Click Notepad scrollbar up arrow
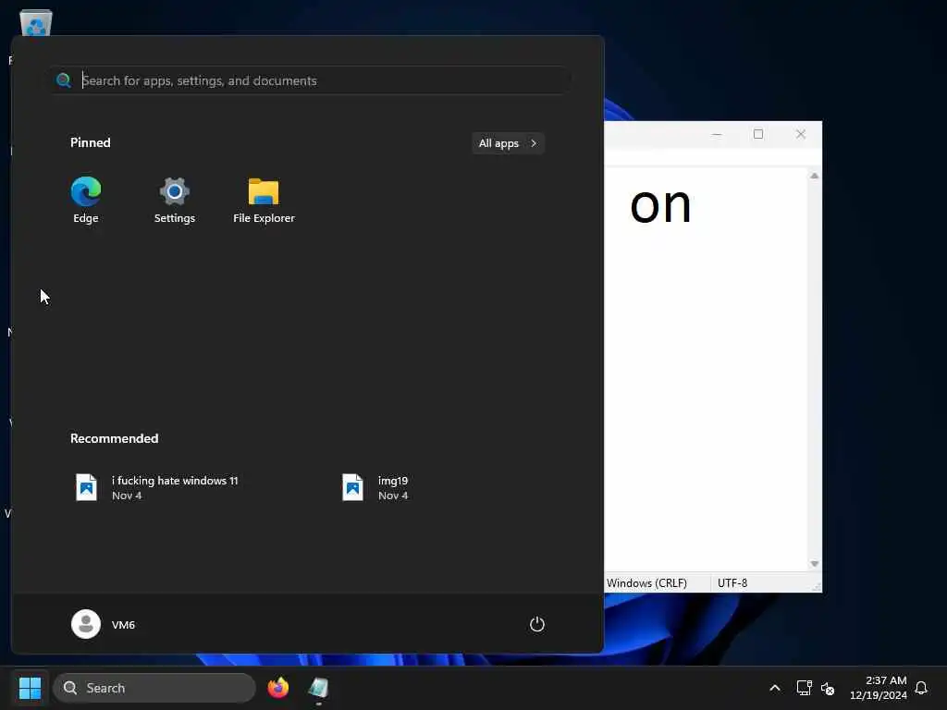 (x=814, y=176)
